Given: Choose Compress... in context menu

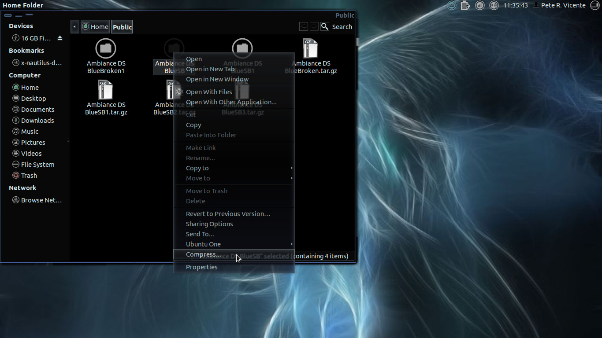Looking at the screenshot, I should [234, 254].
